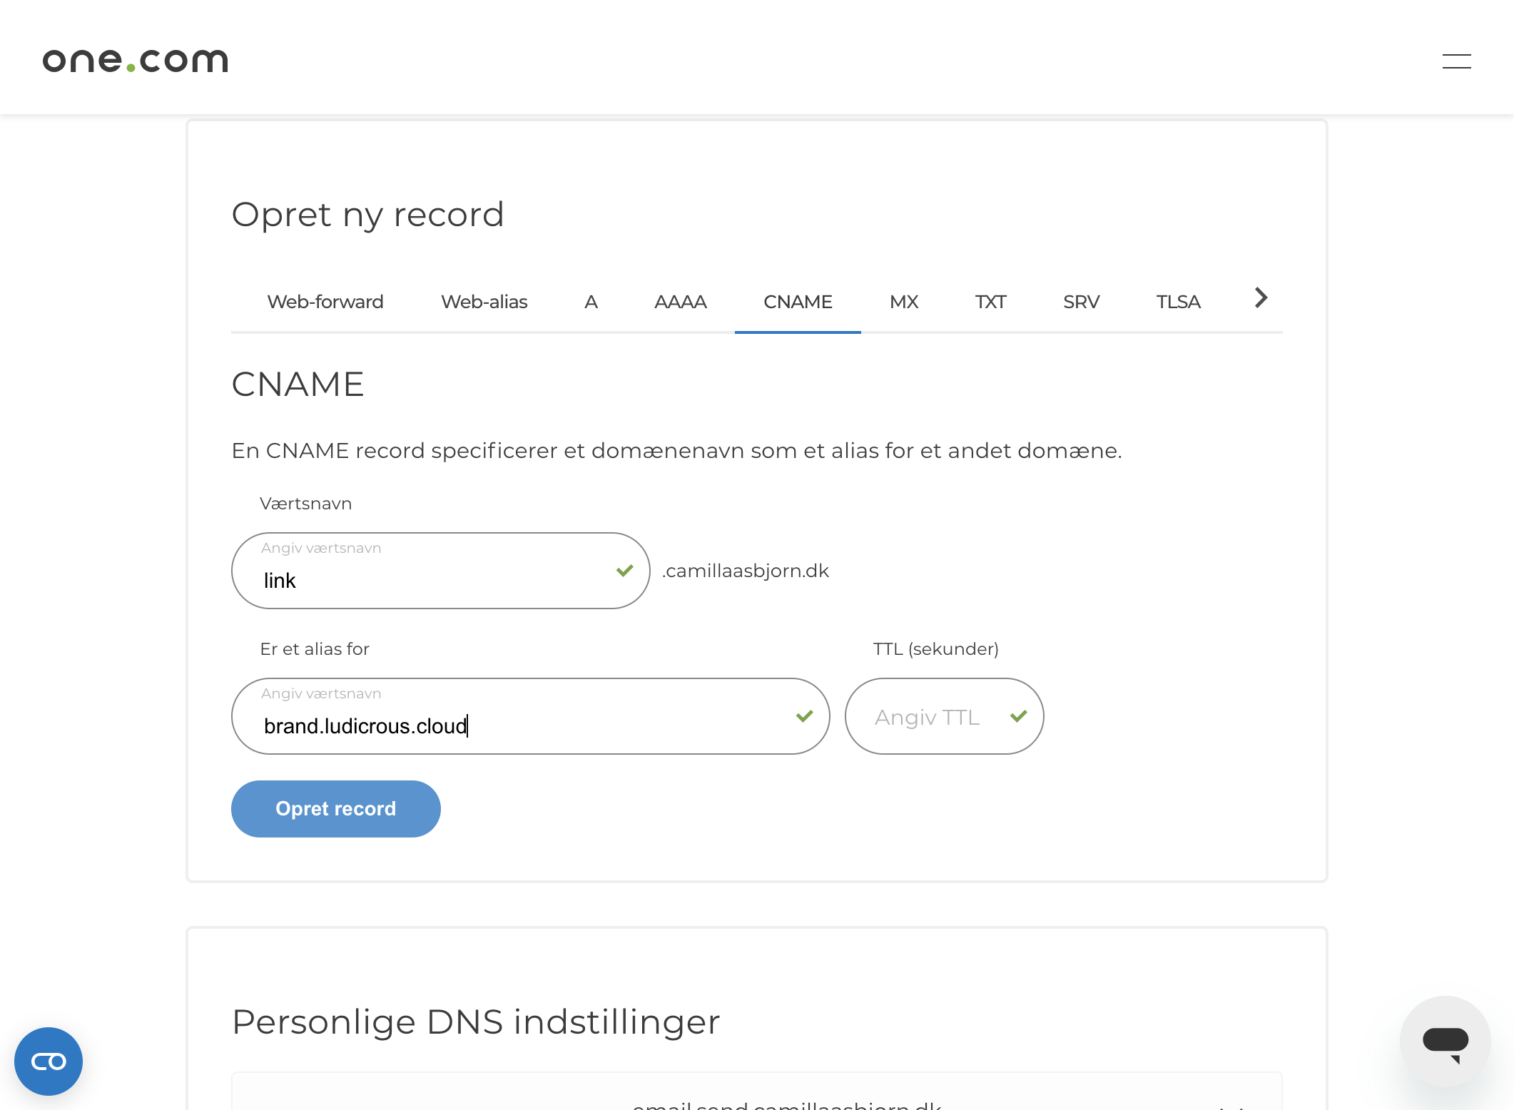Switch to the Web-alias tab

484,302
